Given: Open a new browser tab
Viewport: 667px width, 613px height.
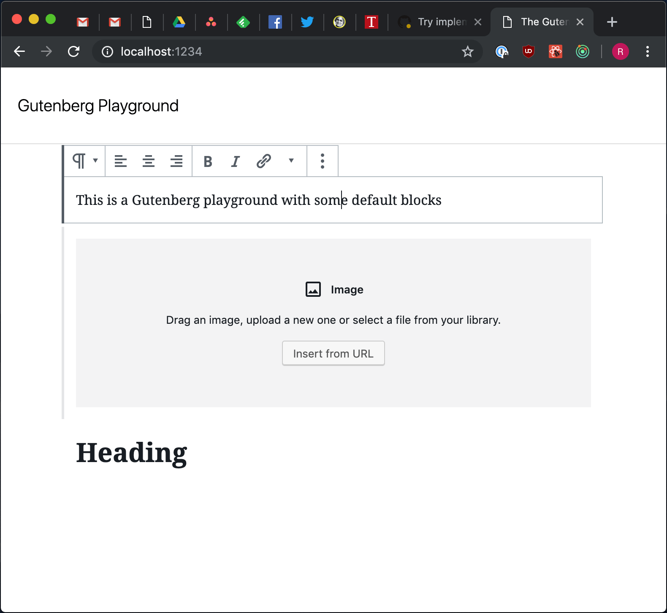Looking at the screenshot, I should pyautogui.click(x=612, y=22).
